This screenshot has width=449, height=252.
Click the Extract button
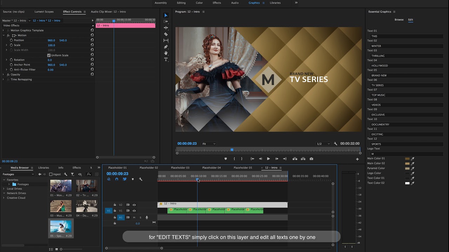[303, 159]
